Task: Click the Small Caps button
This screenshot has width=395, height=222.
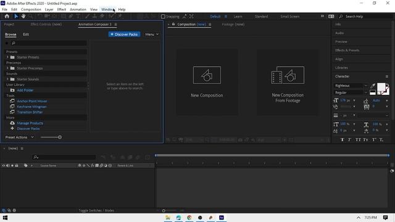Action: (x=365, y=140)
